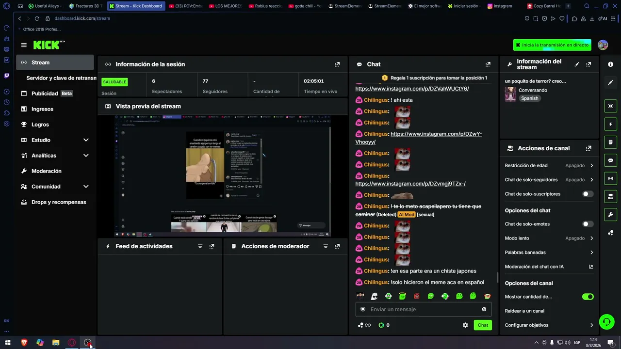Pop out the Acciones de canal panel
The image size is (621, 349).
tap(588, 148)
